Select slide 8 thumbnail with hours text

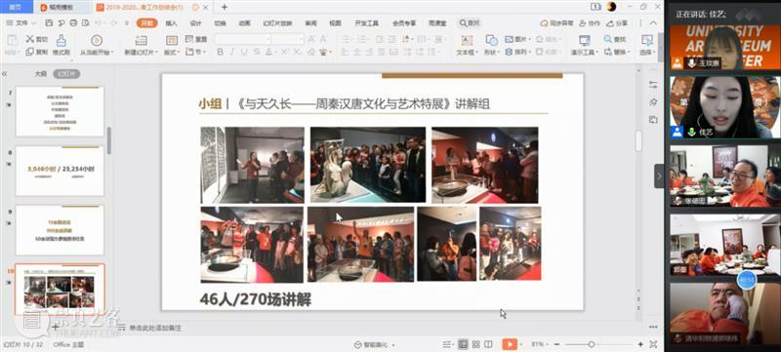click(x=60, y=171)
